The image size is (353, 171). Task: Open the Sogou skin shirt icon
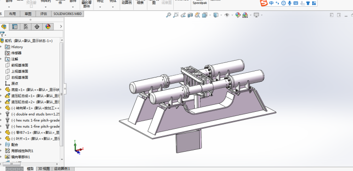tap(308, 3)
